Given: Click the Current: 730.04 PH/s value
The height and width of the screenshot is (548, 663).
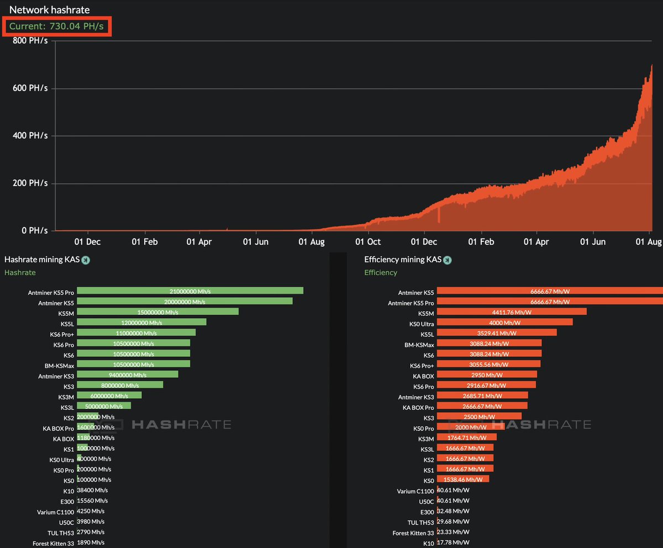Looking at the screenshot, I should 56,27.
